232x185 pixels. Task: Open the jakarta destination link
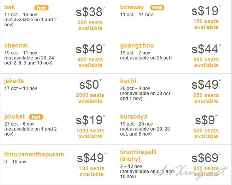coord(14,81)
